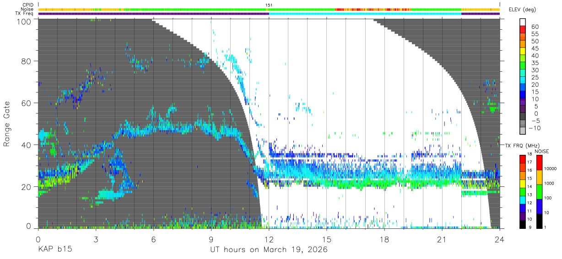Viewport: 562px width, 259px height.
Task: Click the NOISE legend title
Action: (x=542, y=151)
